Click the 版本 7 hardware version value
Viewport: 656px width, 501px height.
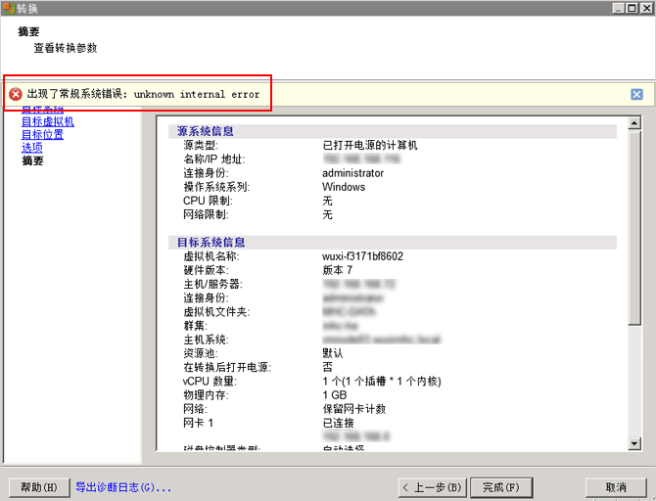tap(337, 270)
